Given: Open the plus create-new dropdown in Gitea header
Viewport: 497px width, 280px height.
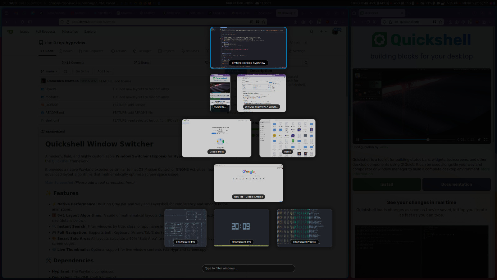Looking at the screenshot, I should (323, 31).
